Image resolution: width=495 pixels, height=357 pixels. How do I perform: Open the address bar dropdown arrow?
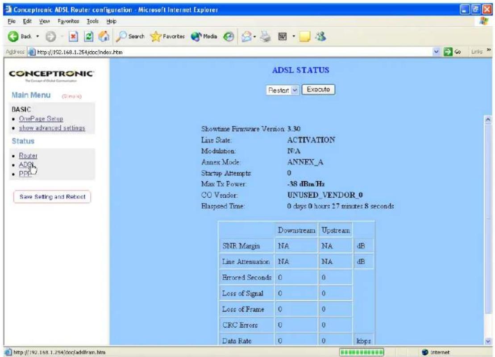coord(436,52)
